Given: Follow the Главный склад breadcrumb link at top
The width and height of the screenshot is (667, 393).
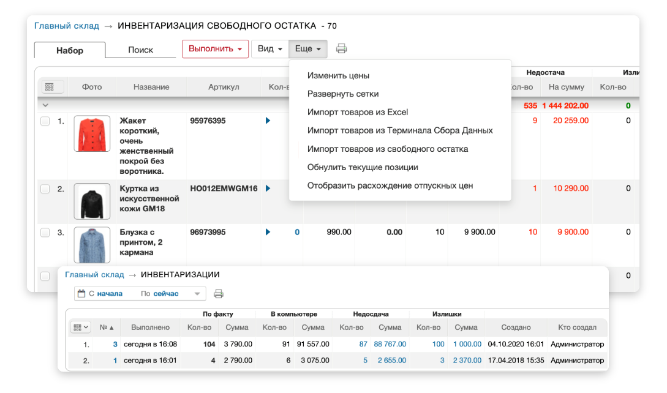Looking at the screenshot, I should 66,26.
